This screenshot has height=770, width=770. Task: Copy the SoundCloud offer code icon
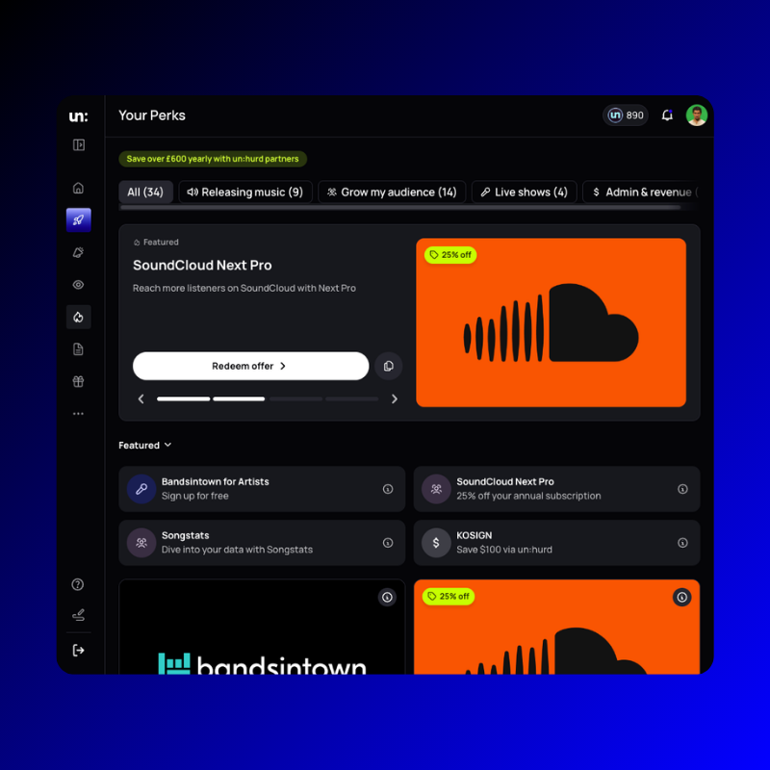[x=389, y=366]
